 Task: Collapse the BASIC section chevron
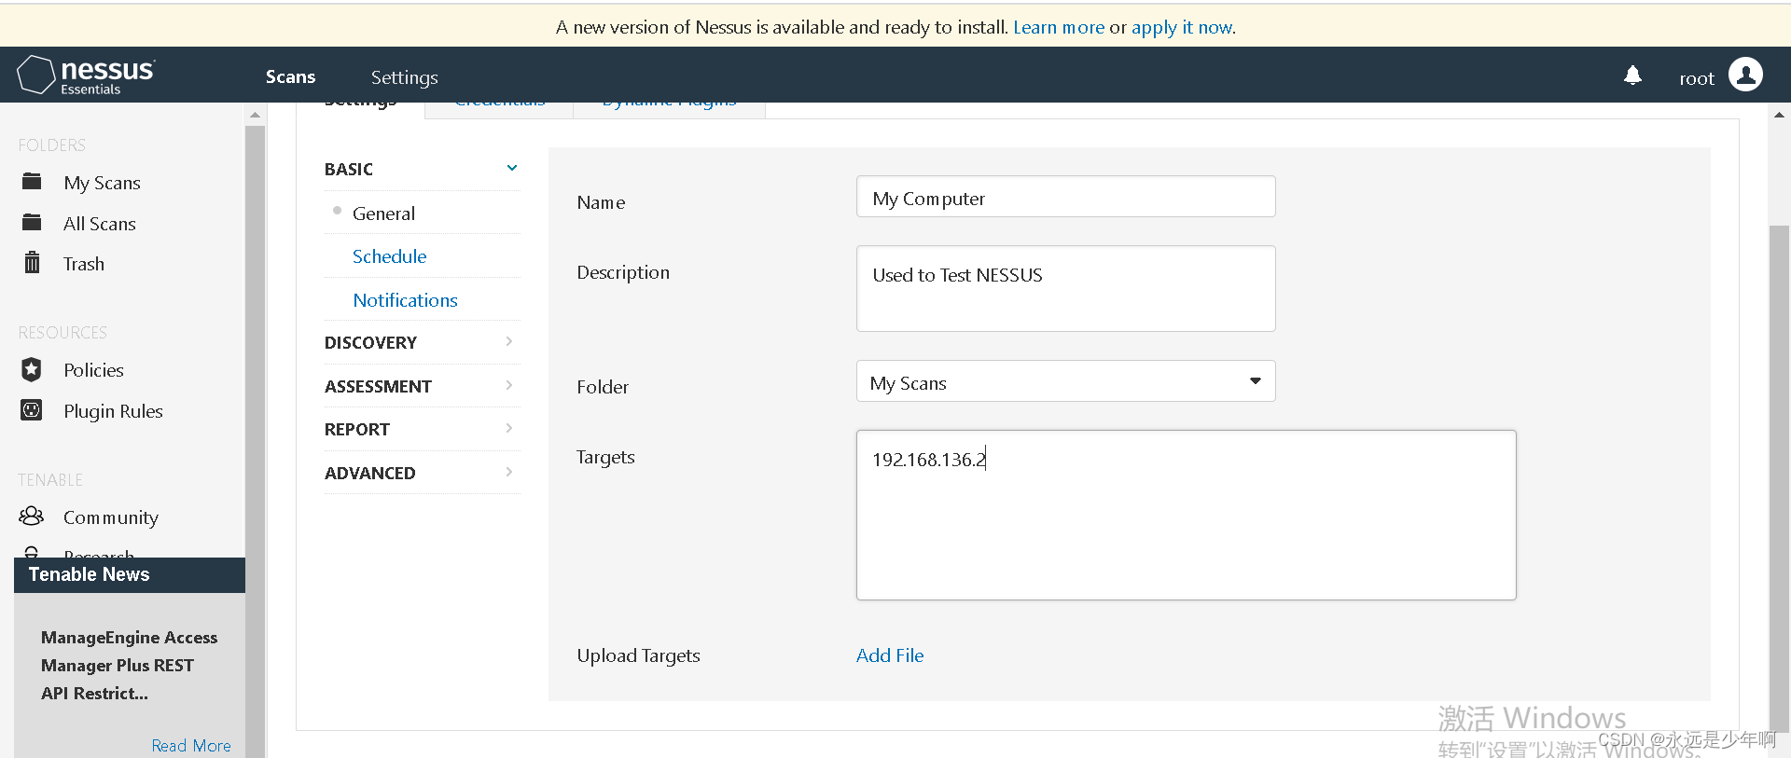(512, 168)
